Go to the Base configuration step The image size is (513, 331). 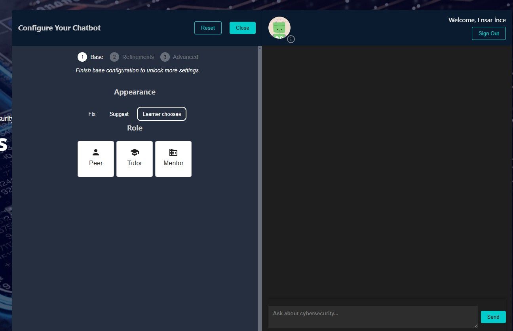(x=91, y=57)
